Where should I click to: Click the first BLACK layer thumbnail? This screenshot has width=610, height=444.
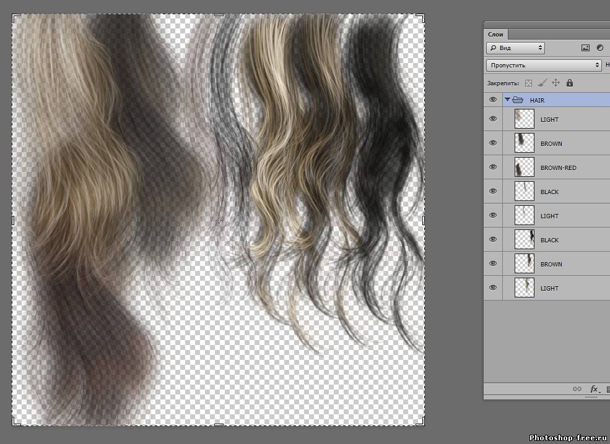525,192
